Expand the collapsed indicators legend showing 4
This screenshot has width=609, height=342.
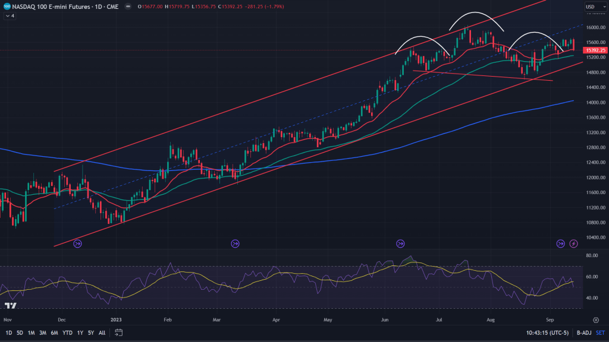9,16
